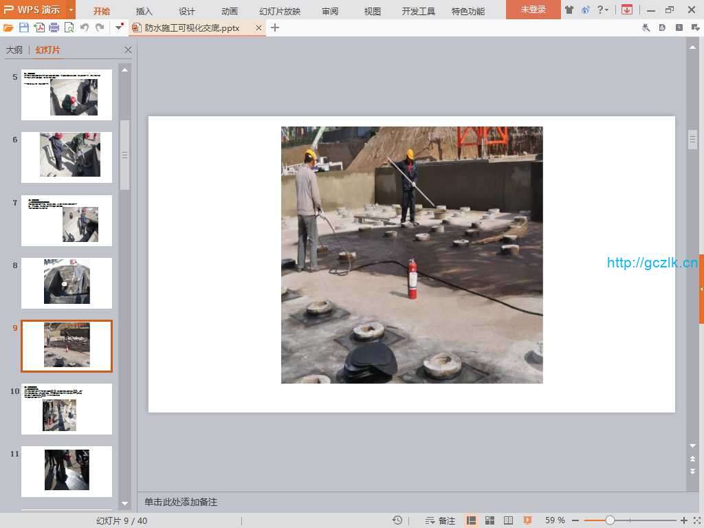The width and height of the screenshot is (704, 528).
Task: Click the Print icon in quick toolbar
Action: point(54,27)
